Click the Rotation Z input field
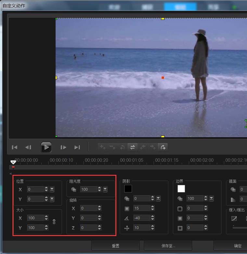This screenshot has height=254, width=247. pyautogui.click(x=88, y=227)
